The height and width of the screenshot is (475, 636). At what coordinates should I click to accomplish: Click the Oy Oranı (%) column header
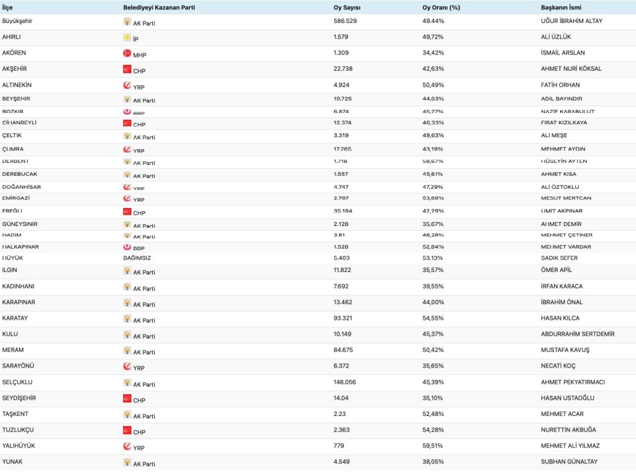[441, 7]
